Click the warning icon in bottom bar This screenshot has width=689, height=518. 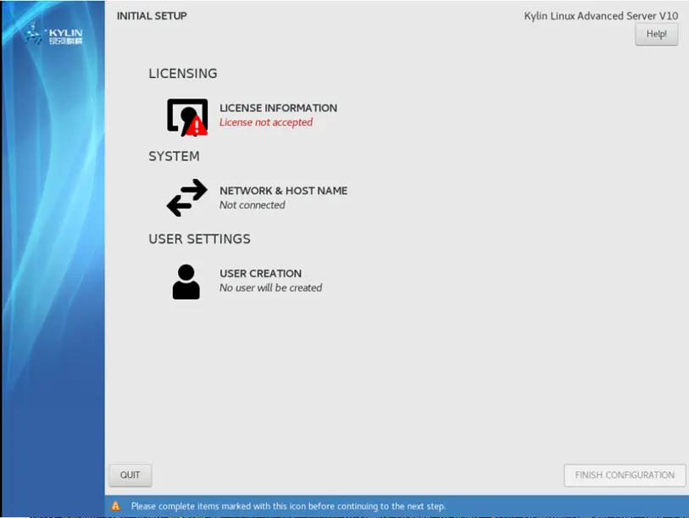point(115,505)
